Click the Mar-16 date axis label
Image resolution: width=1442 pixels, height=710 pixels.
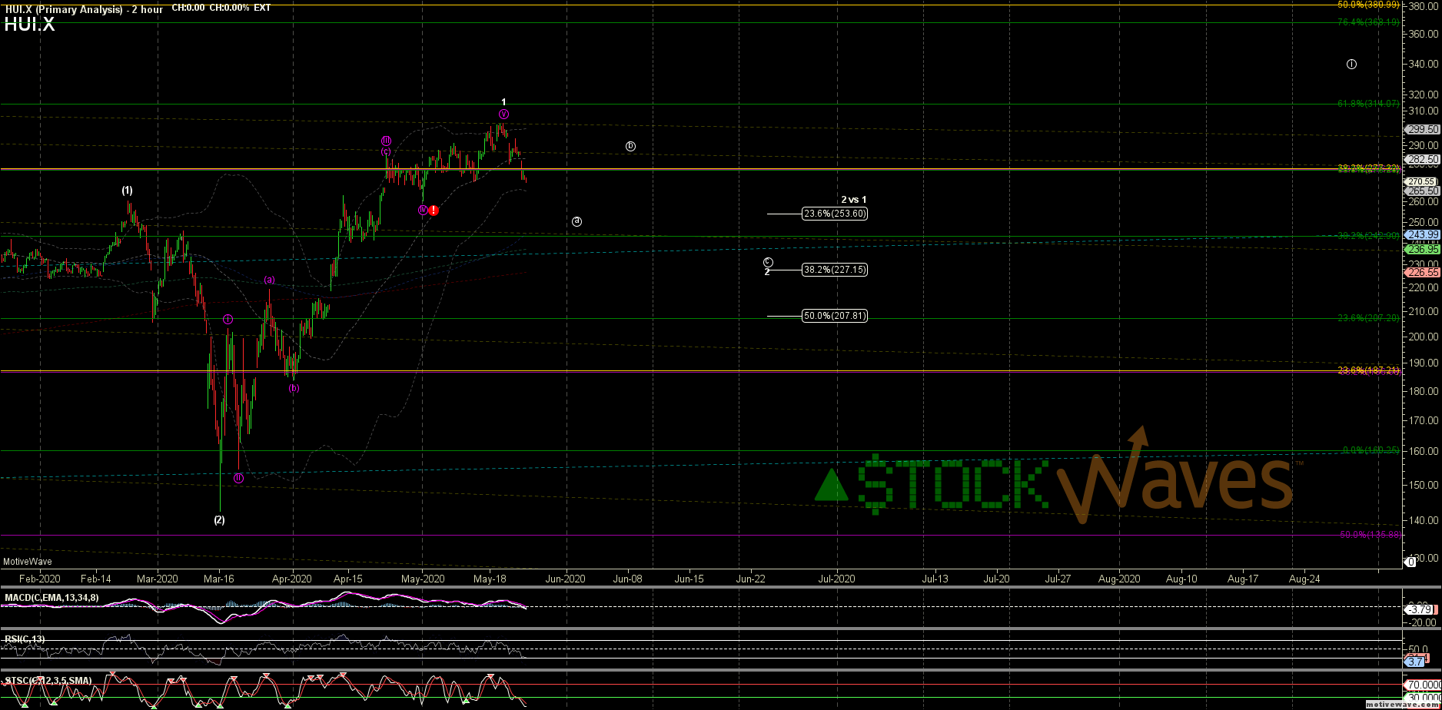coord(219,579)
